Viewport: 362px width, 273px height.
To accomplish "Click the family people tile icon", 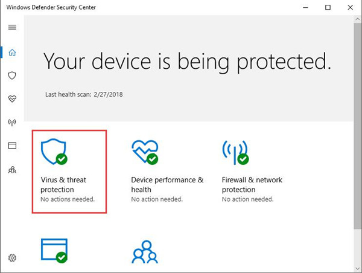I will coord(145,252).
